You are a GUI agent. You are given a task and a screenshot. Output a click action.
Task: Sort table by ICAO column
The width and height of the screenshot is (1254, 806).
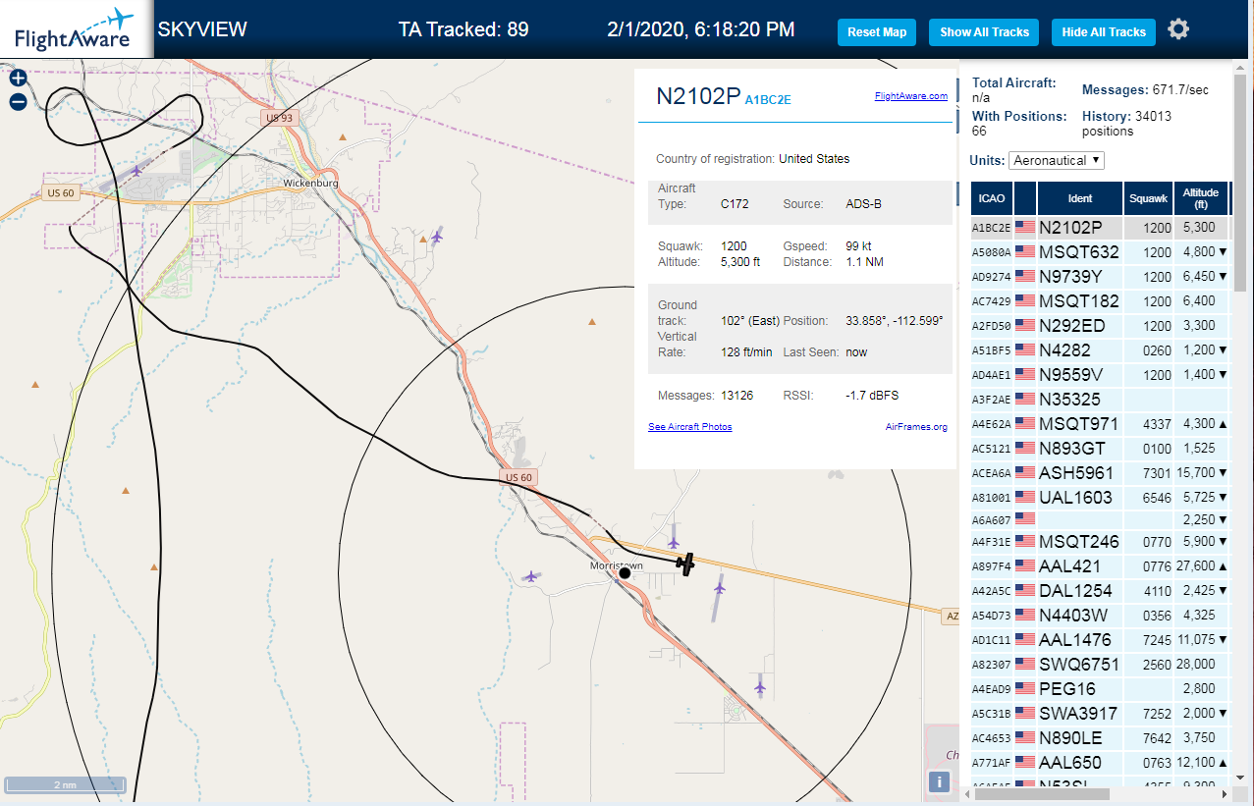tap(992, 198)
